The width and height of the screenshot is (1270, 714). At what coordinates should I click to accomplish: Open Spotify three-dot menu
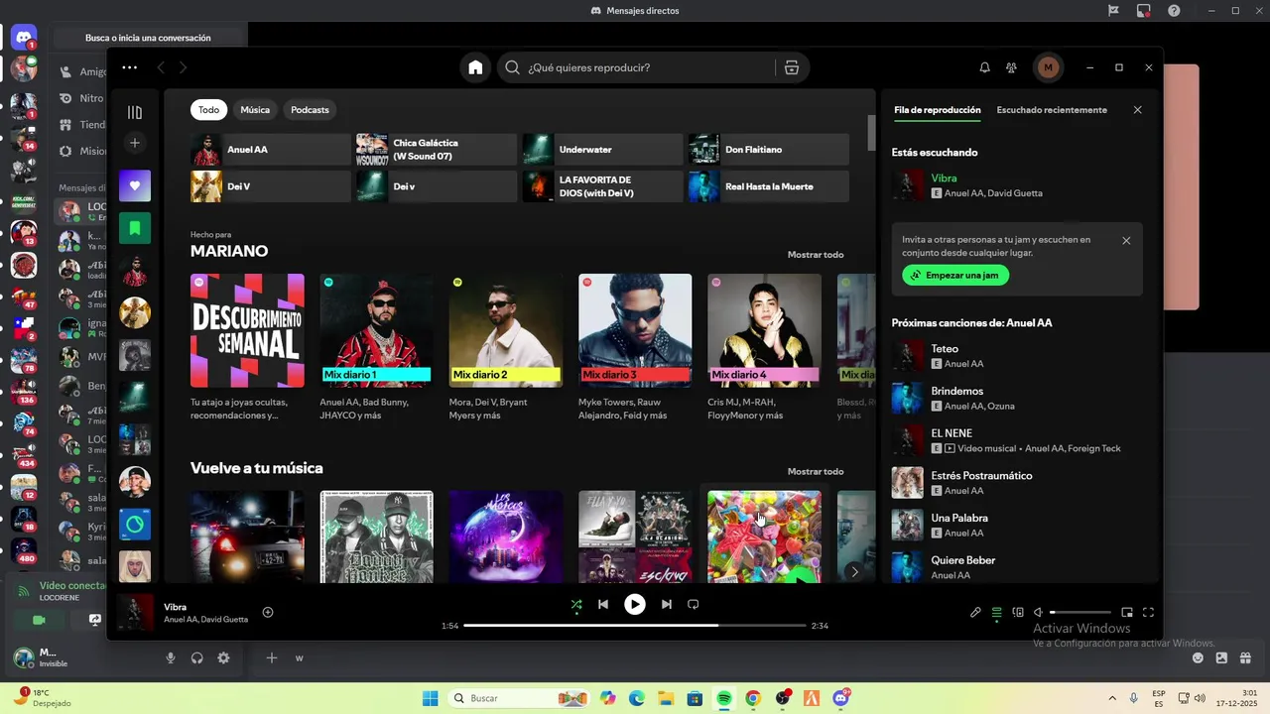point(129,67)
